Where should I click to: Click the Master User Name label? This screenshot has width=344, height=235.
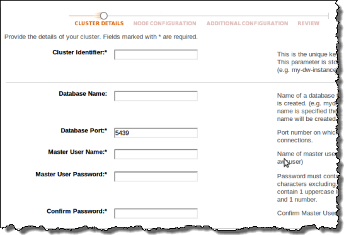(77, 152)
